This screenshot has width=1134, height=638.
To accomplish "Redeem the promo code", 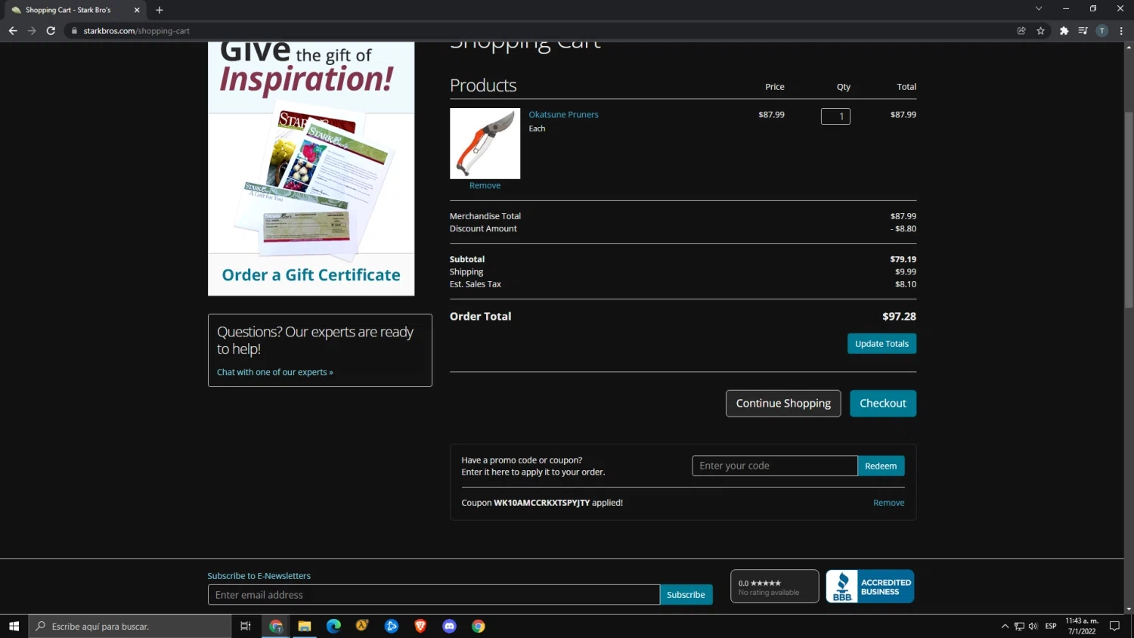I will 881,466.
